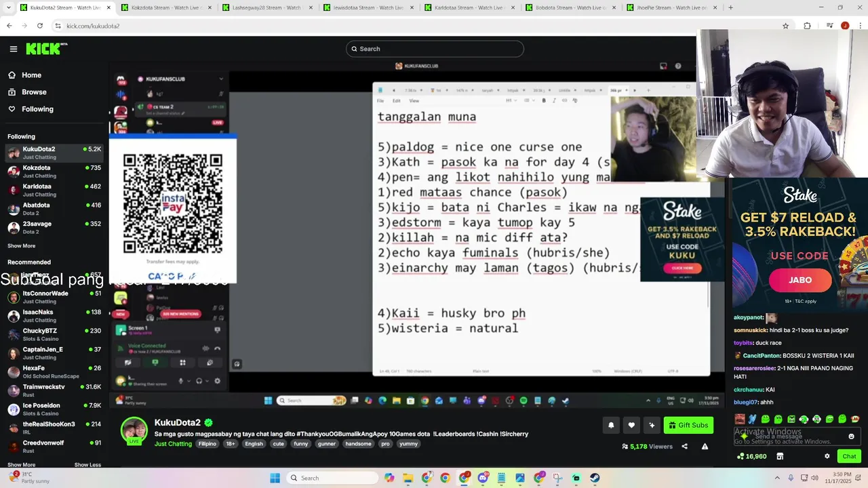Open Steam from the taskbar
Screen dimensions: 868x488
(x=595, y=478)
